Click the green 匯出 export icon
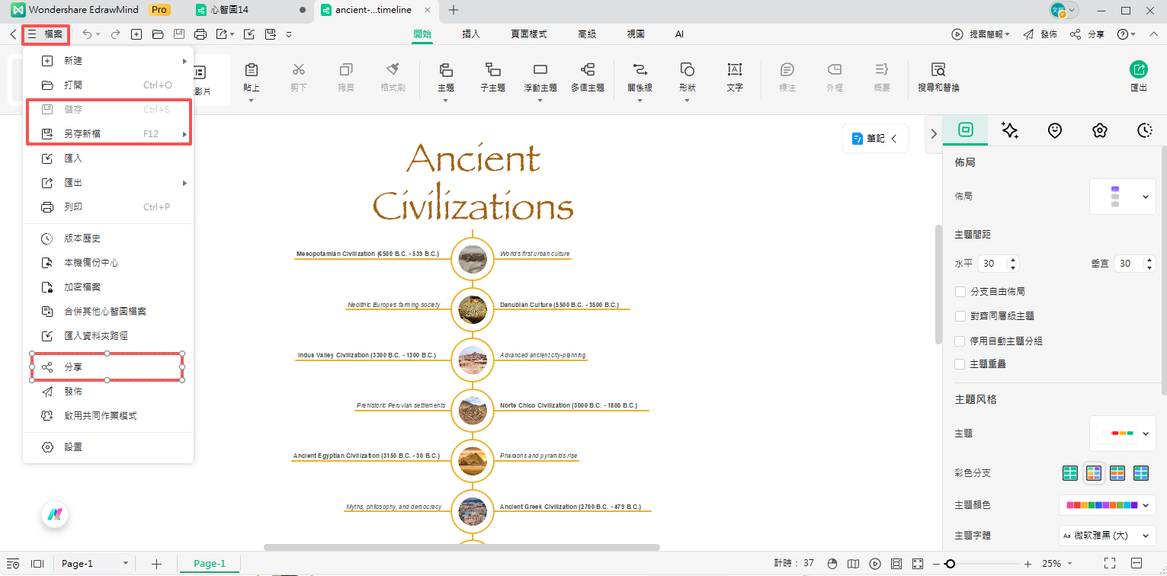 (x=1138, y=69)
